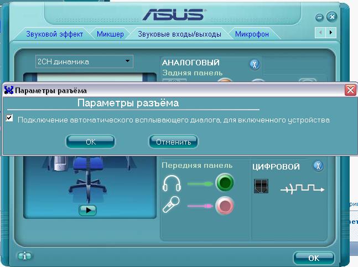Screen dimensions: 358x267
Task: Confirm the connector dialog with OK
Action: (x=91, y=142)
